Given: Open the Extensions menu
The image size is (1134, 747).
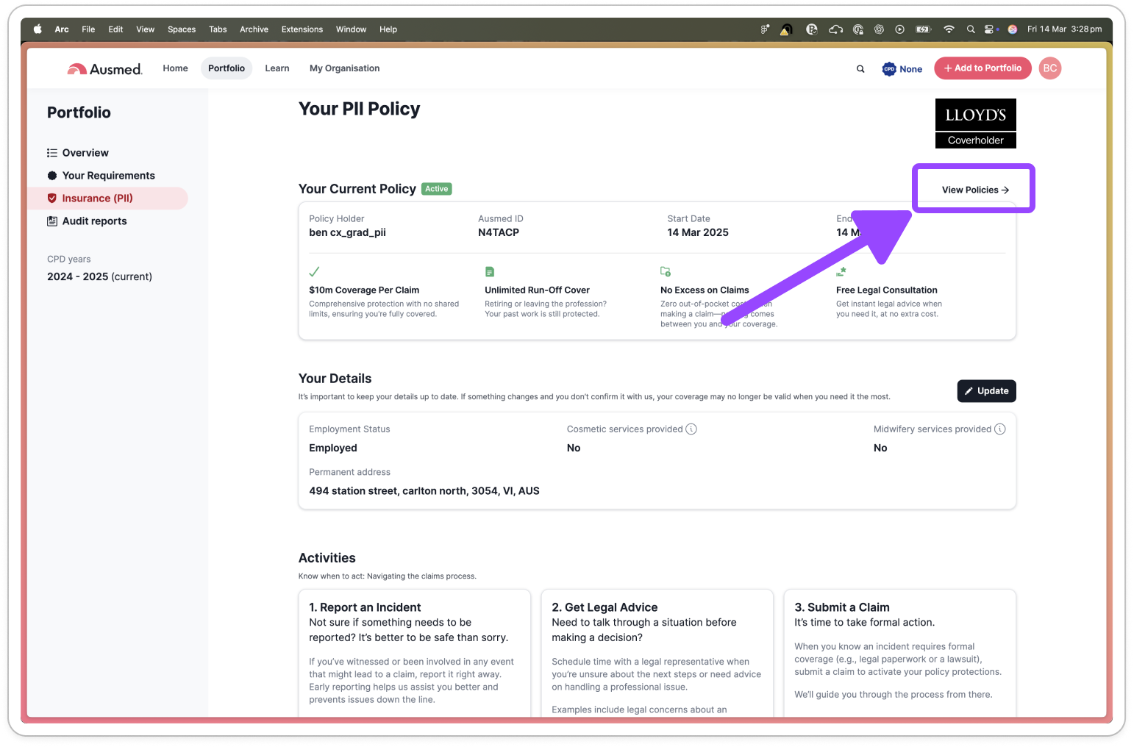Looking at the screenshot, I should [x=302, y=29].
